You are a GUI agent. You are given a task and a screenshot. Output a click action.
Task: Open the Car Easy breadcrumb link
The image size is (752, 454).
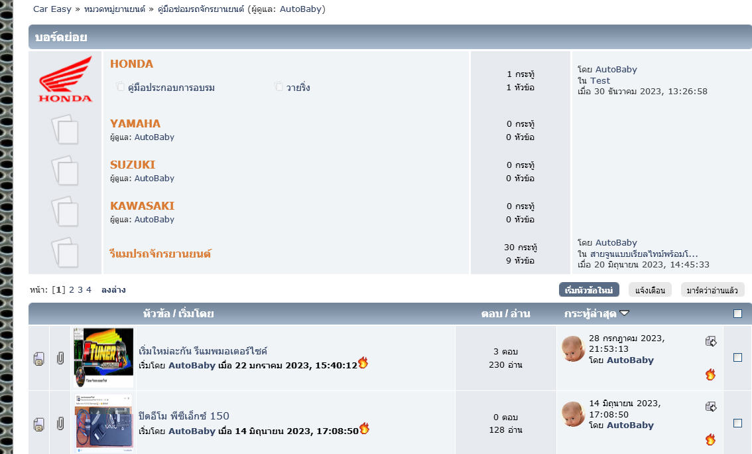52,9
